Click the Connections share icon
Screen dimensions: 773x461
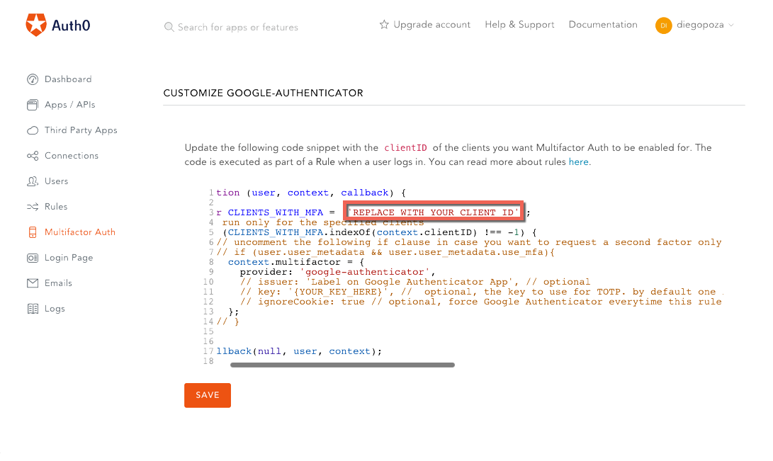click(x=33, y=156)
